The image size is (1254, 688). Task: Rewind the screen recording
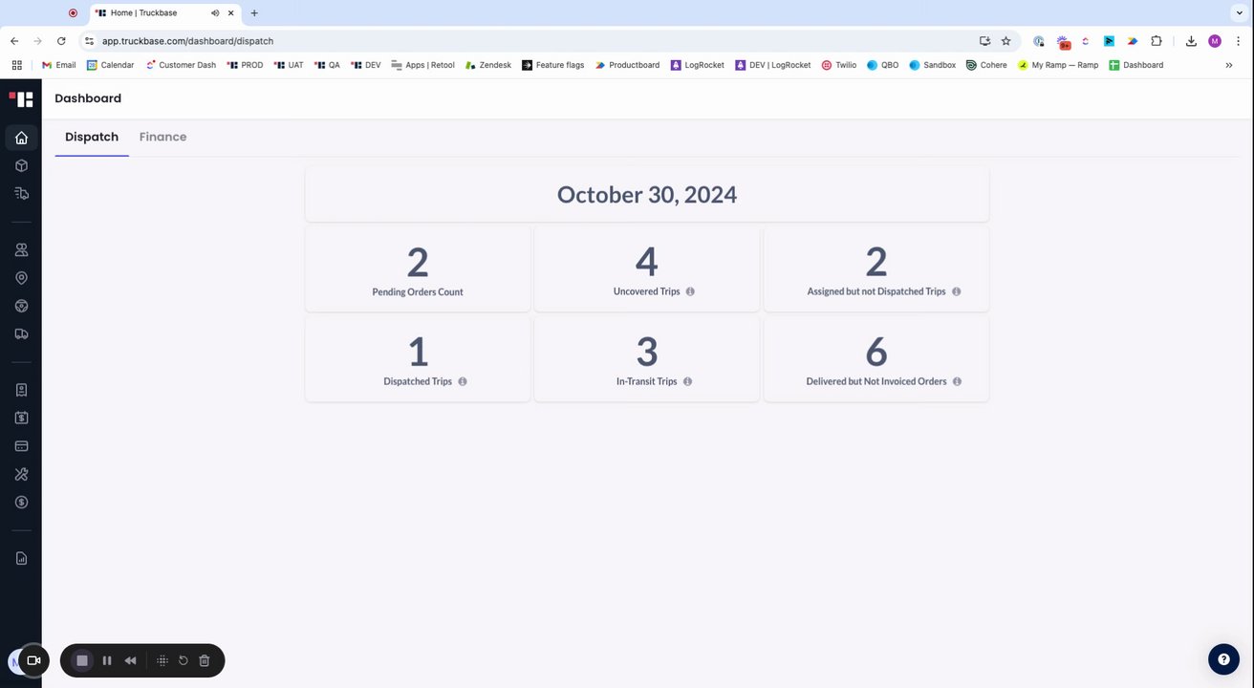[x=130, y=660]
